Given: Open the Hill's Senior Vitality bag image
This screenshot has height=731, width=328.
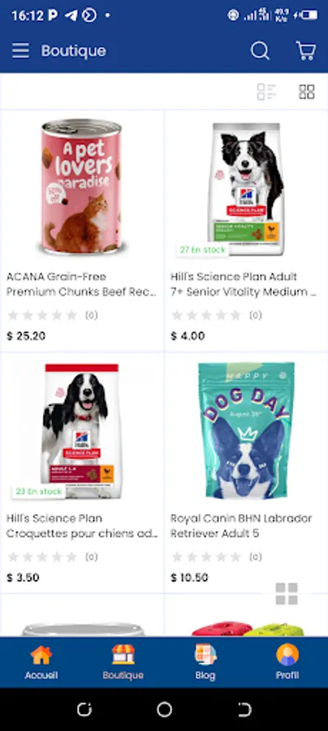Looking at the screenshot, I should coord(246,188).
